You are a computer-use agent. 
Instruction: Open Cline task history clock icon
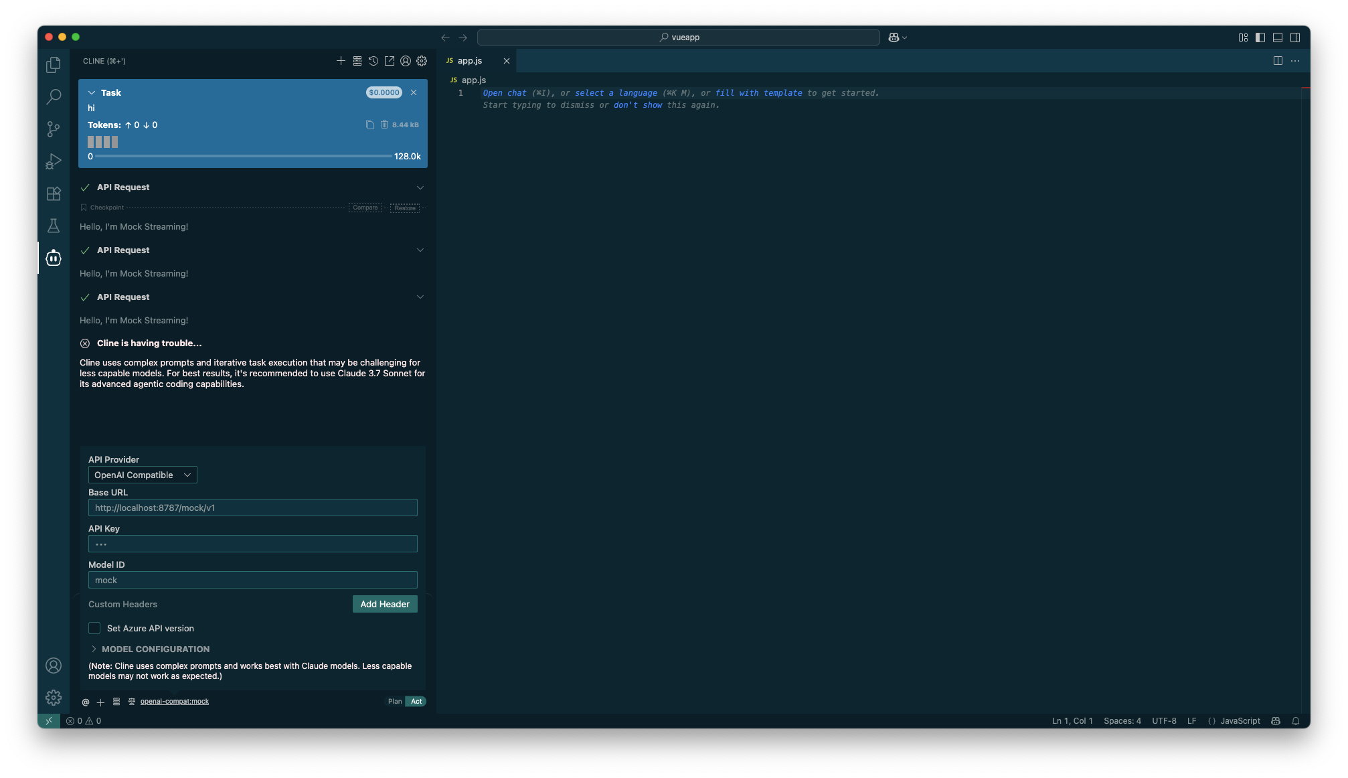tap(373, 61)
